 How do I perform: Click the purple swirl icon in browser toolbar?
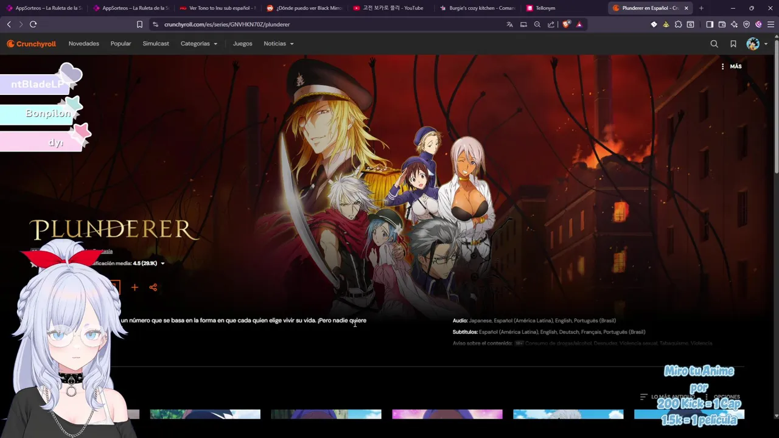pos(758,24)
